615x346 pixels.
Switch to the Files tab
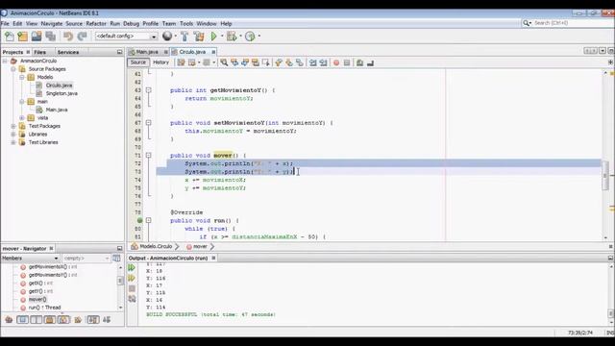[x=39, y=52]
